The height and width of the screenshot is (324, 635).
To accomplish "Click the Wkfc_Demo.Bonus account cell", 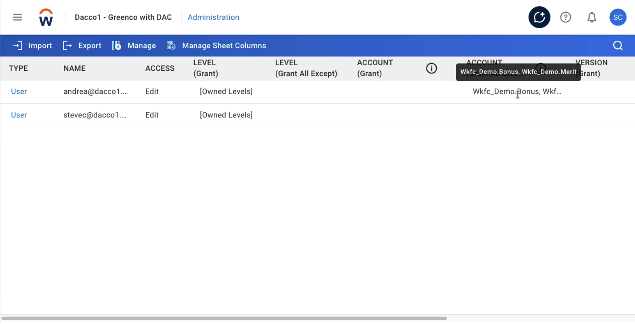I will point(517,91).
